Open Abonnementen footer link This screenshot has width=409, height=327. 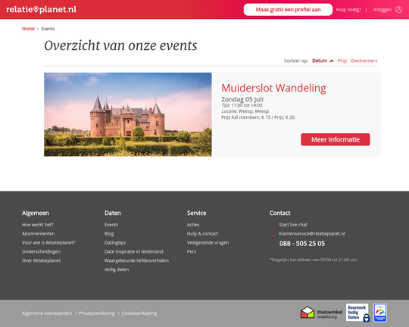[39, 234]
